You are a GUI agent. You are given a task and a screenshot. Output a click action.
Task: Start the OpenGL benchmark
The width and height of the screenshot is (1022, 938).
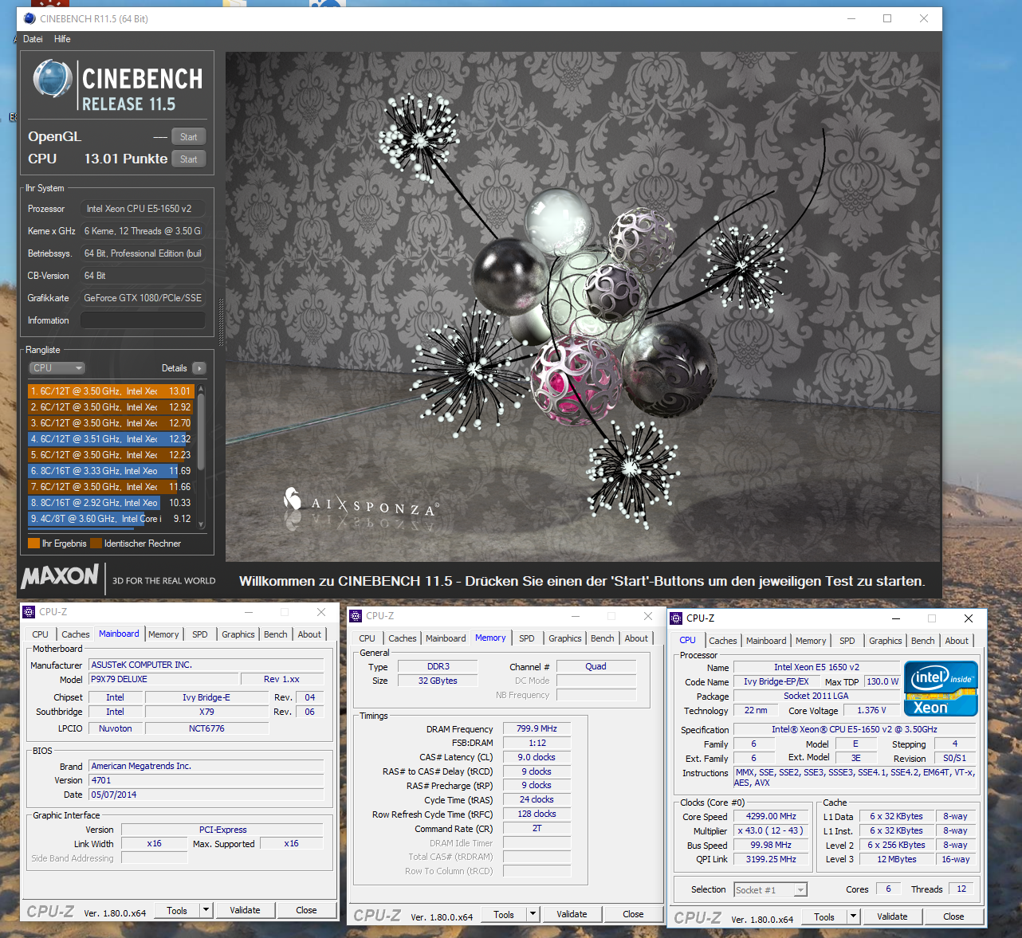tap(189, 137)
